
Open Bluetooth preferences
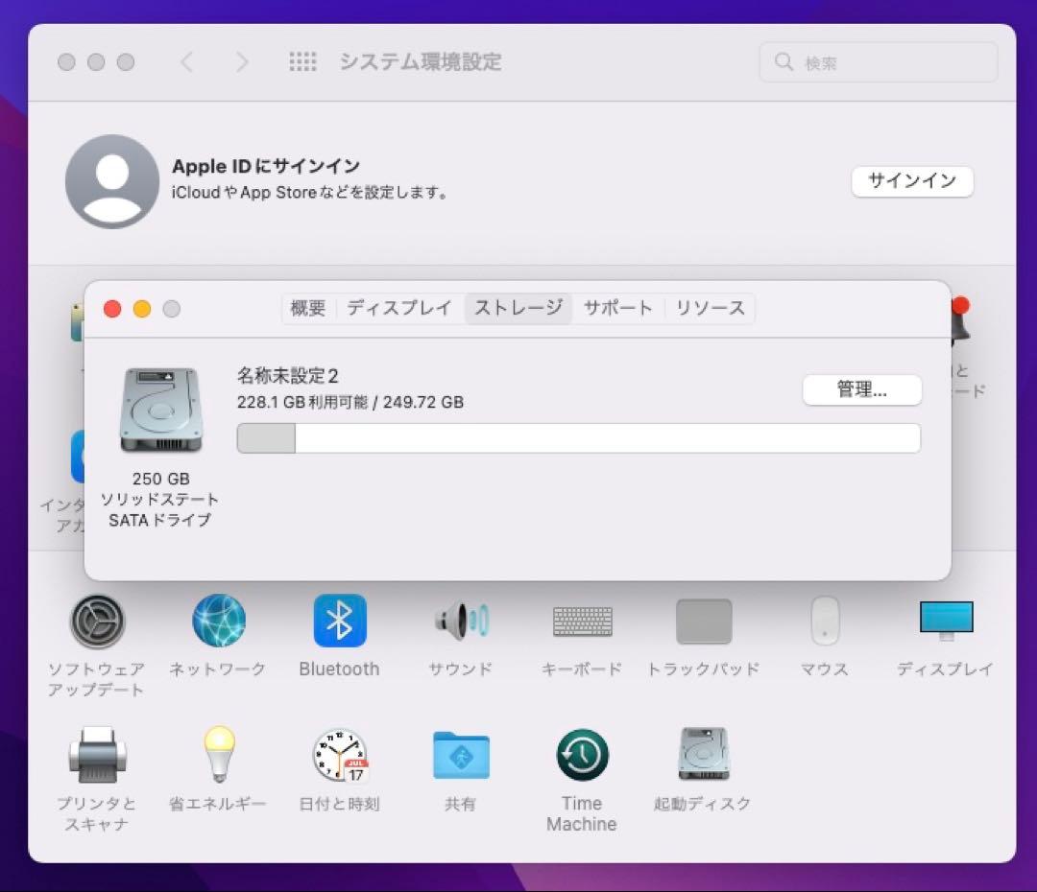pos(339,622)
